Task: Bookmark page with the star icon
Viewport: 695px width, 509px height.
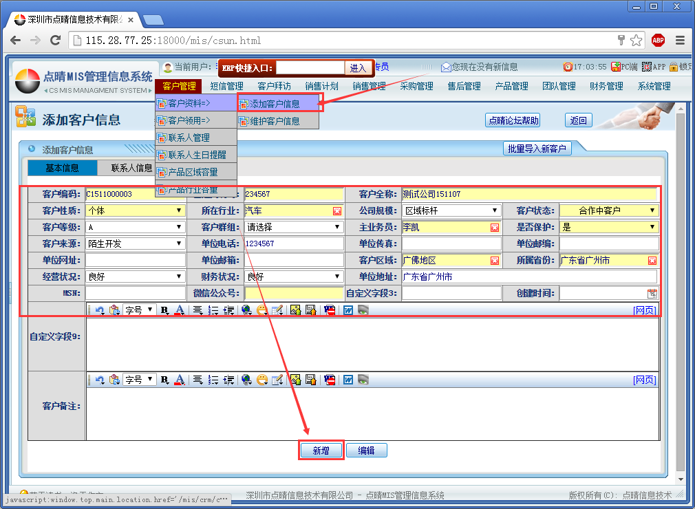Action: (x=637, y=40)
